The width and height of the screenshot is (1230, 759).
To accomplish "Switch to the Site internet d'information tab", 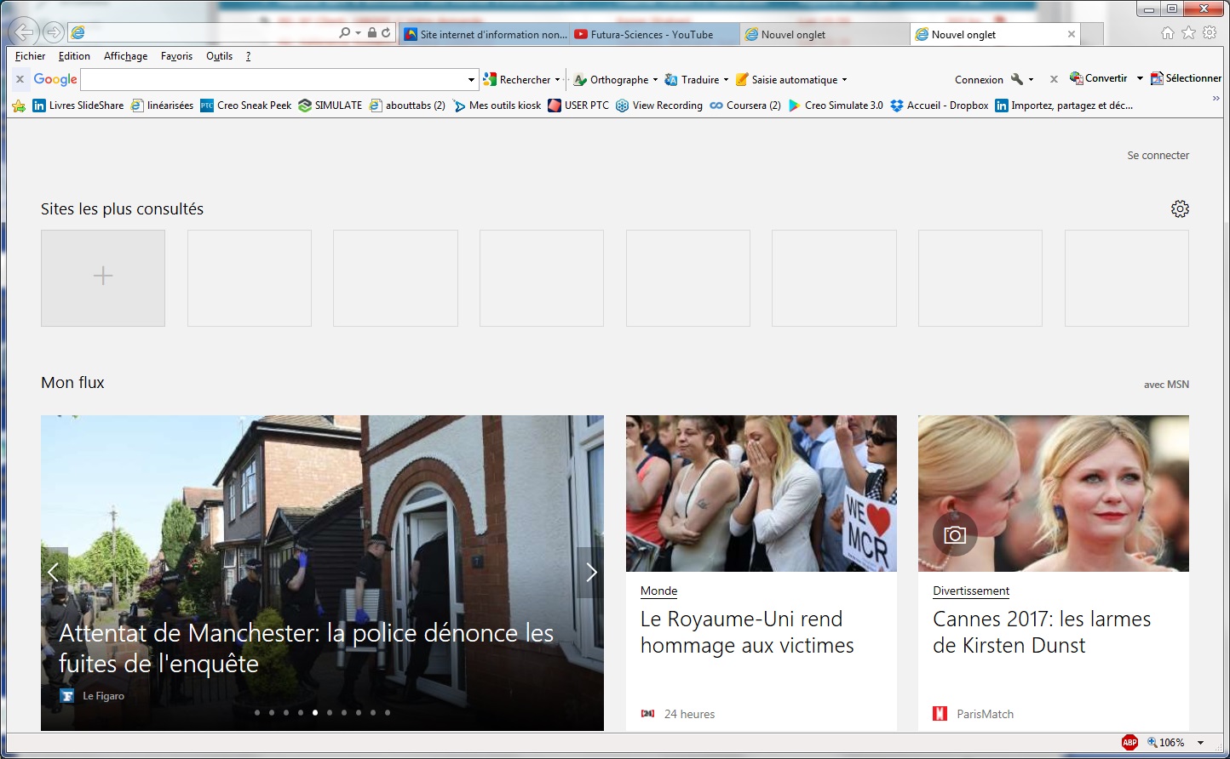I will click(x=485, y=34).
